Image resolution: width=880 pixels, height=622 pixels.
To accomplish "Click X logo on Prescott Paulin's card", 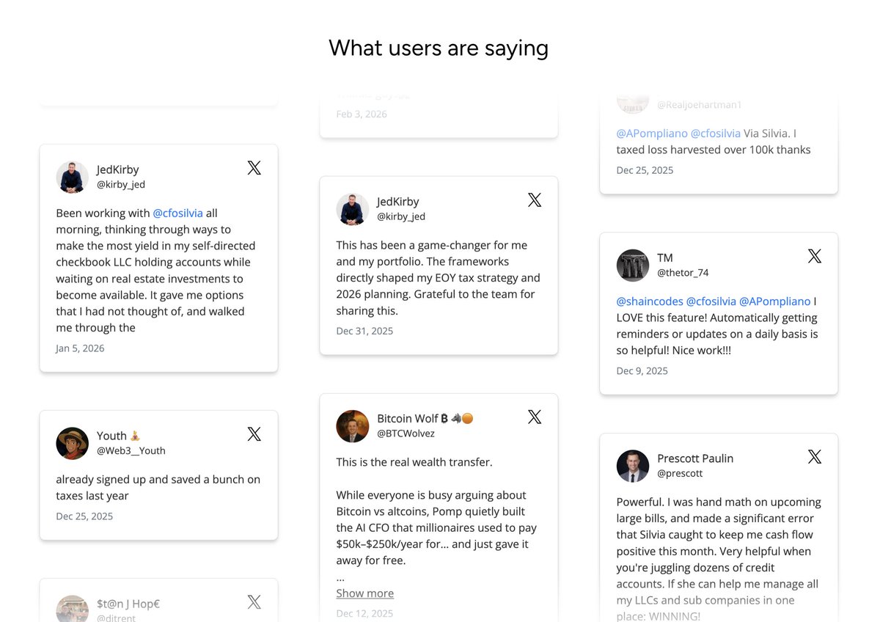I will tap(815, 457).
